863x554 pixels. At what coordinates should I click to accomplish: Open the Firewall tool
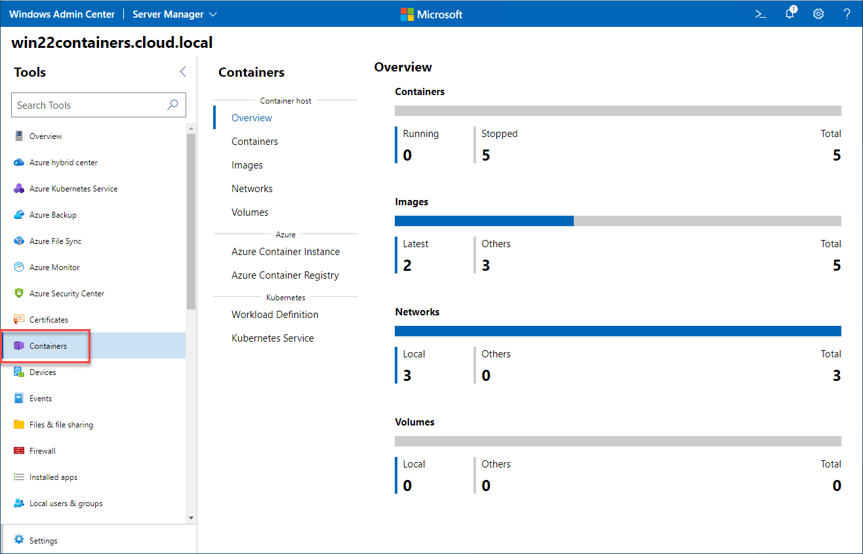pyautogui.click(x=42, y=451)
